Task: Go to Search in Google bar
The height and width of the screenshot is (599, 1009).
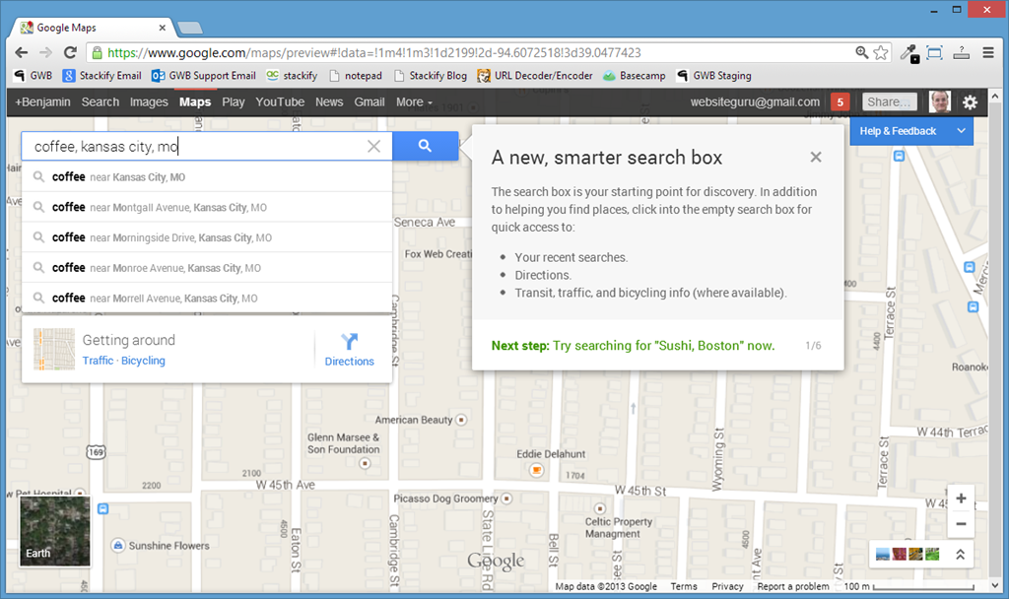Action: pos(101,101)
